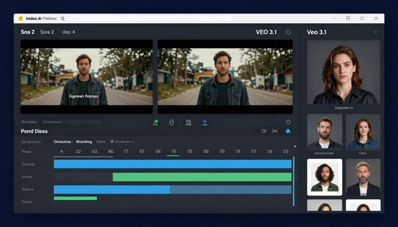
Task: Click the diamond icon beside Veo 3.1
Action: [x=375, y=32]
